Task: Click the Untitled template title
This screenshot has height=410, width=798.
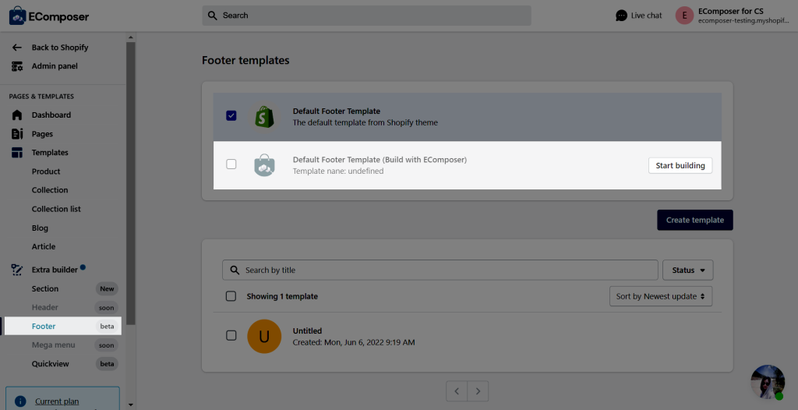Action: [x=307, y=331]
